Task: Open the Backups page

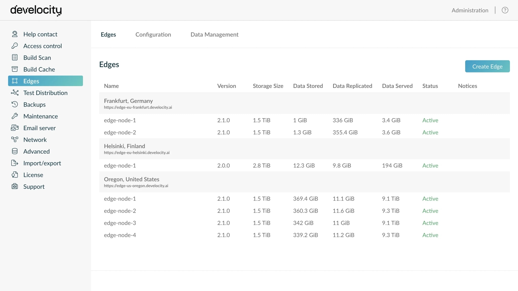Action: pyautogui.click(x=34, y=105)
